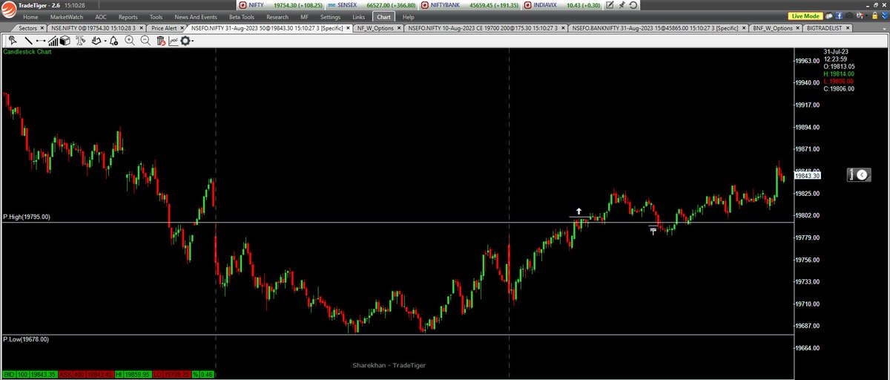
Task: Select the trend line drawing tool
Action: [28, 41]
